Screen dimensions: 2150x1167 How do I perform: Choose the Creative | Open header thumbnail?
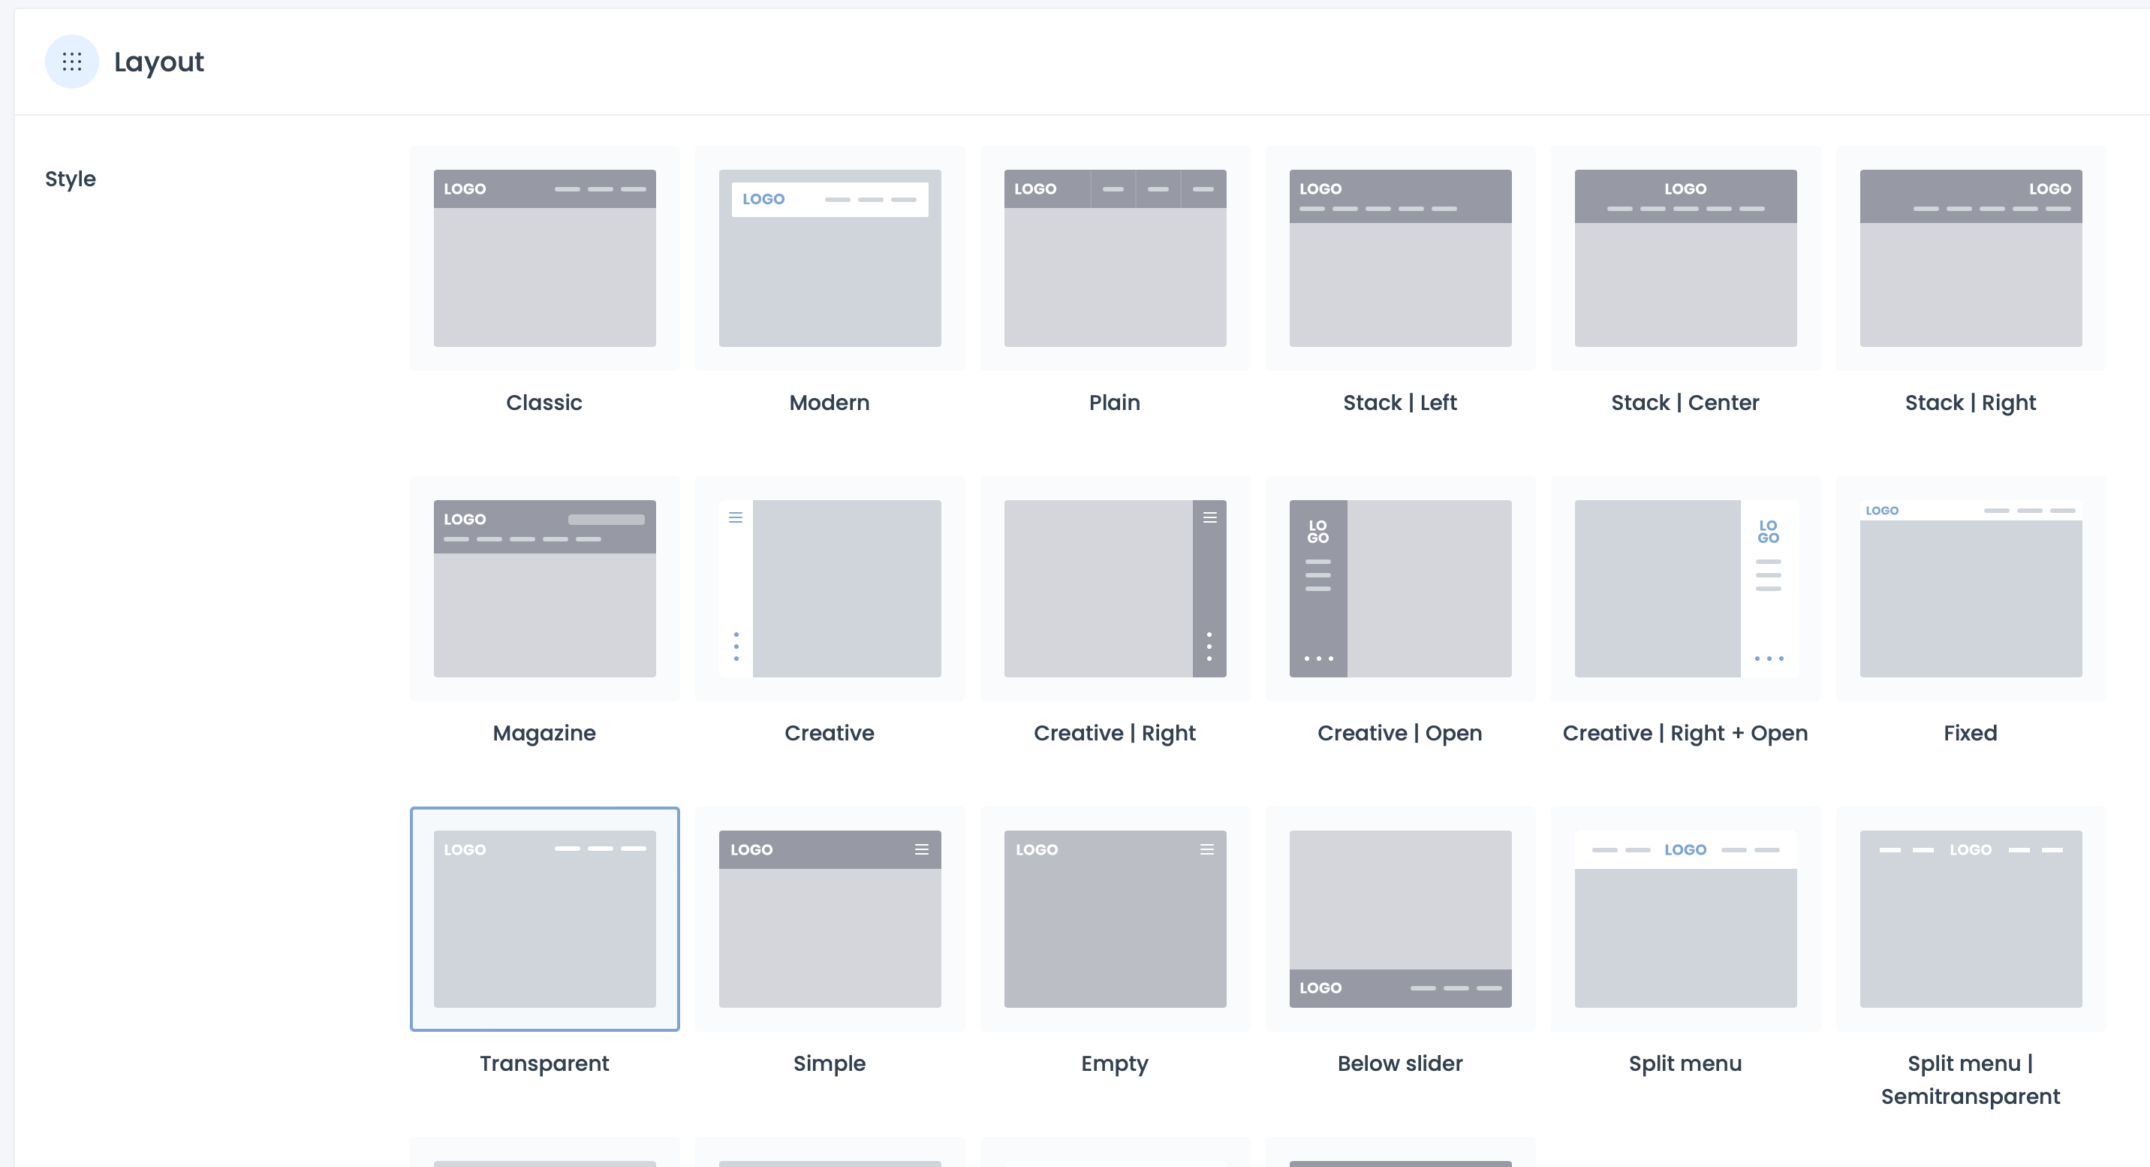coord(1401,589)
